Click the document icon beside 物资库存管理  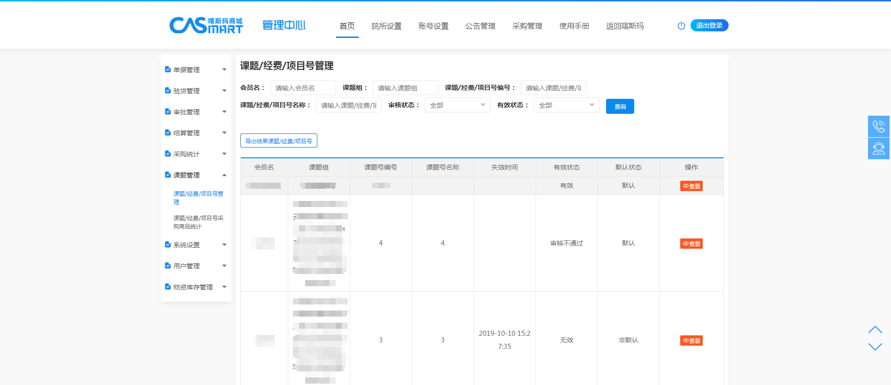pos(168,287)
